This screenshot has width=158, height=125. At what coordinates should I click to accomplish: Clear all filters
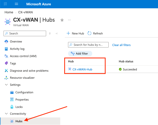[121, 45]
